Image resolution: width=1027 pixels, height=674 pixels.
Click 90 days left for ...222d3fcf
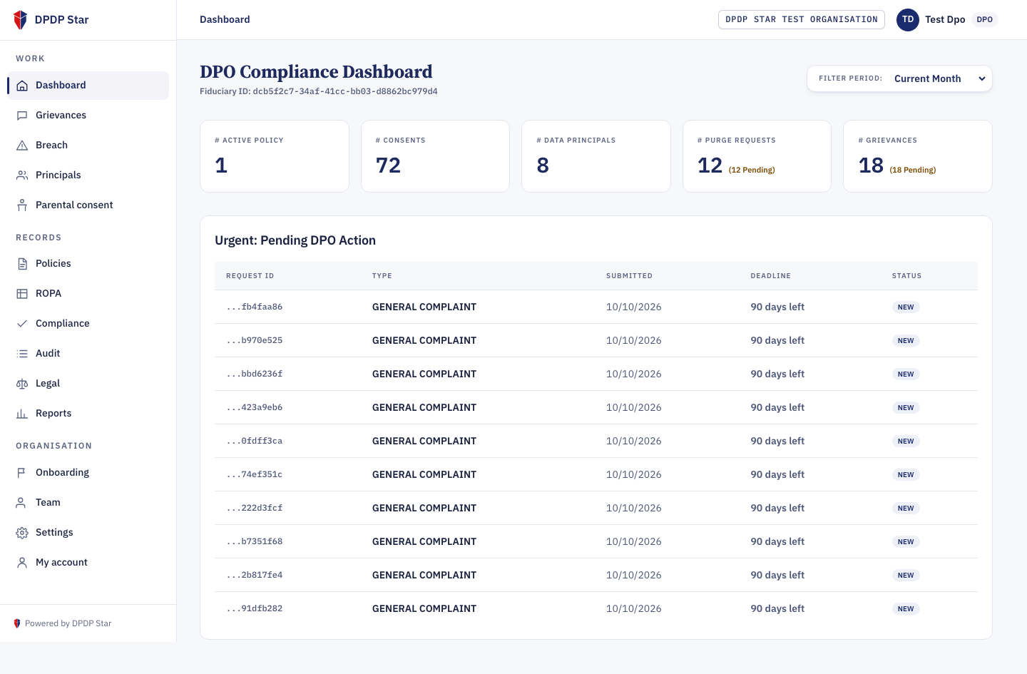point(777,508)
